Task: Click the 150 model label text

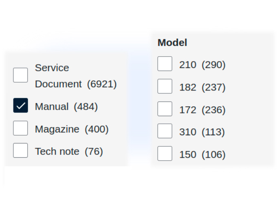Action: 188,155
